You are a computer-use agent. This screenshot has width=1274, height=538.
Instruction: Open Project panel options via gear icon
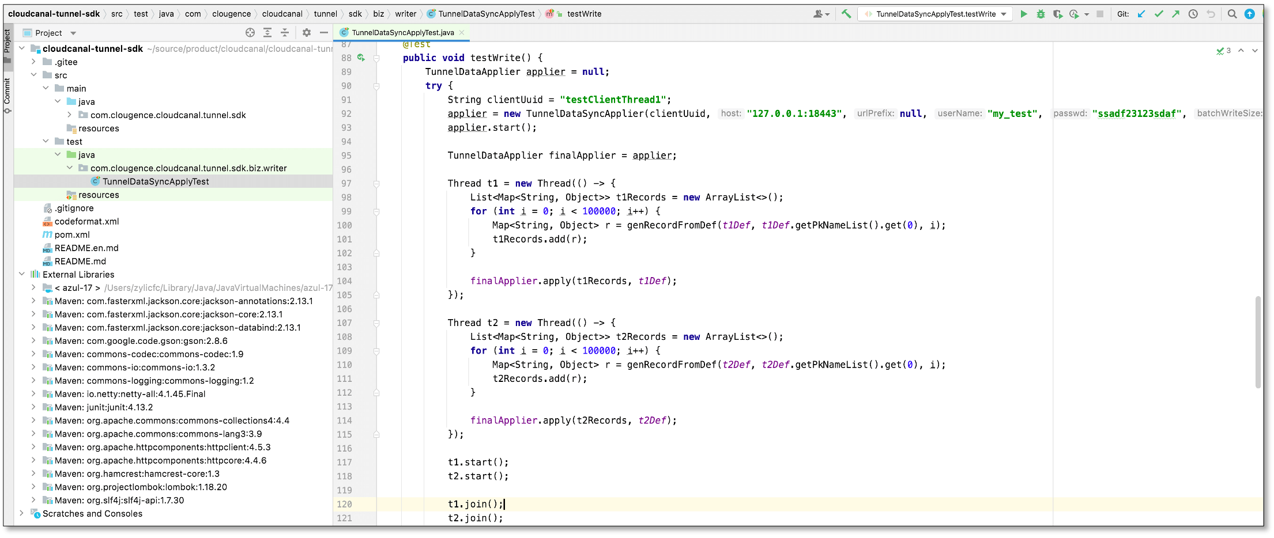[x=307, y=33]
